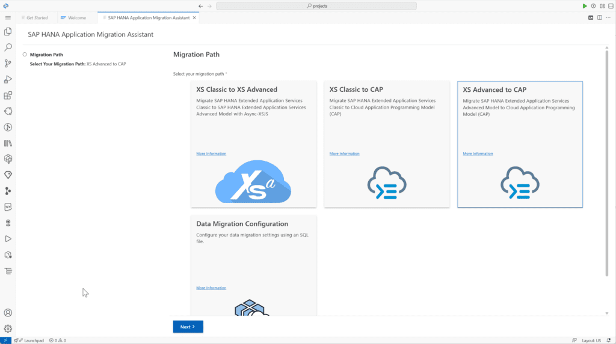This screenshot has height=344, width=616.
Task: Open More Information link under XS Classic to CAP
Action: click(x=344, y=154)
